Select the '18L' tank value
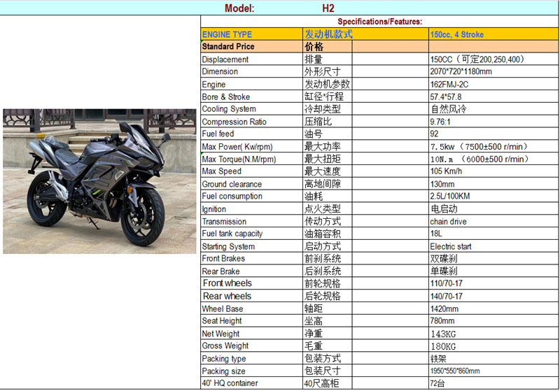This screenshot has width=560, height=391. pos(435,234)
